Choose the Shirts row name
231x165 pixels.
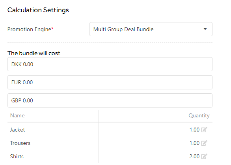[17, 156]
